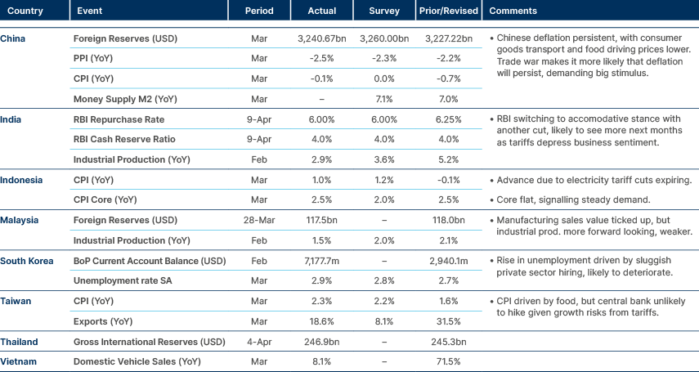
Task: Click the Period column header
Action: click(x=259, y=11)
